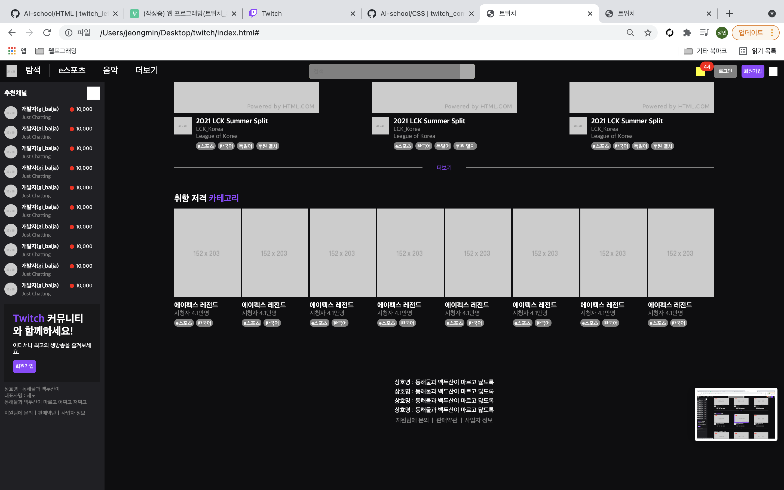This screenshot has width=784, height=490.
Task: Click the sidebar 판매약관 link
Action: (47, 413)
